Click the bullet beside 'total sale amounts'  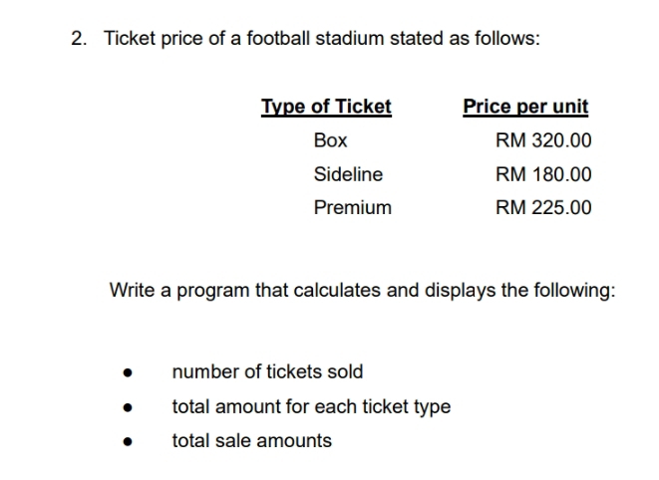coord(128,442)
